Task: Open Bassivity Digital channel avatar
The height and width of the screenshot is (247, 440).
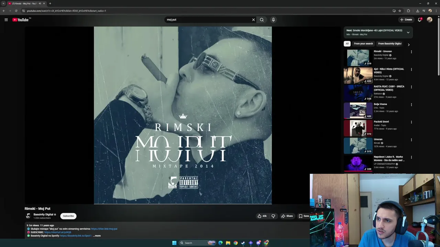Action: (28, 216)
